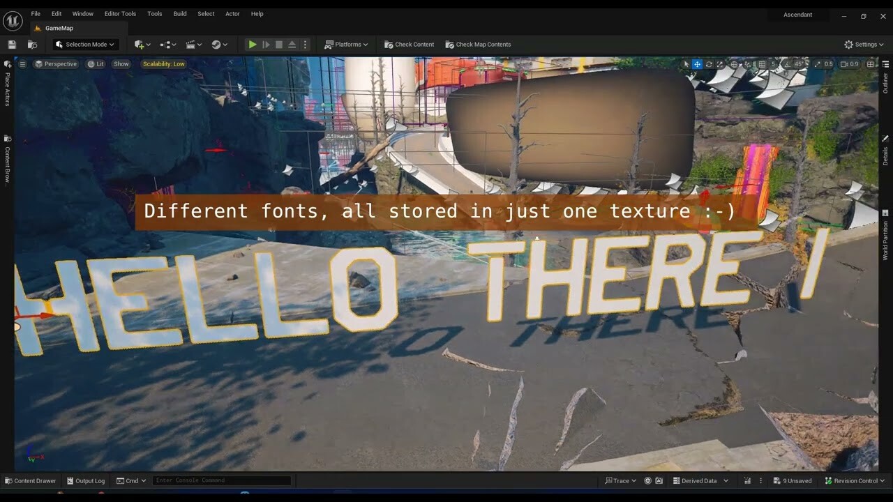Click the 9 Unsaved files indicator
Viewport: 893px width, 502px height.
(793, 480)
